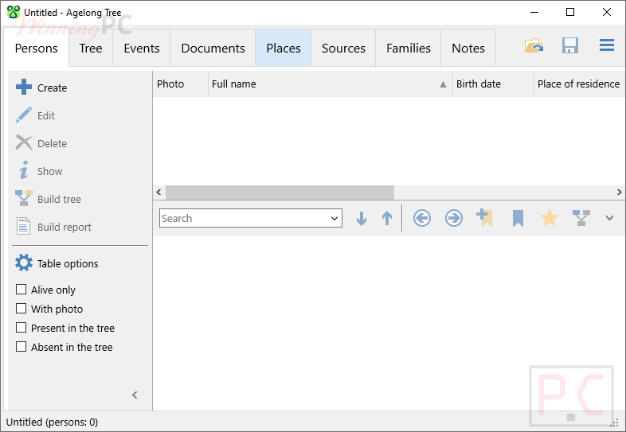Add a bookmark with plus-bookmark icon
Screen dimensions: 626x432
click(485, 218)
